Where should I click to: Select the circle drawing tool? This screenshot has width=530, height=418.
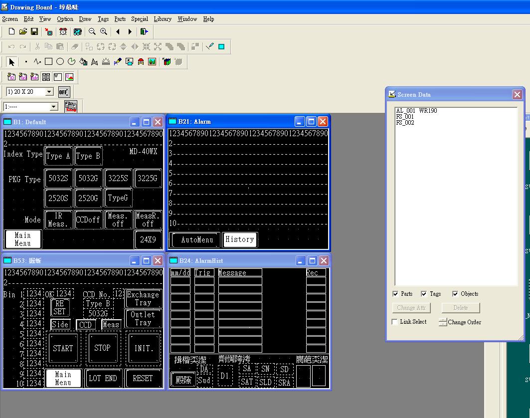click(60, 62)
